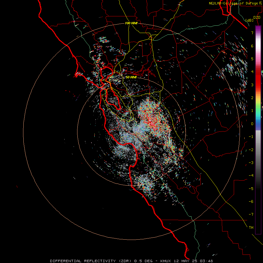Click the "03:48" time in the caption

(x=206, y=261)
